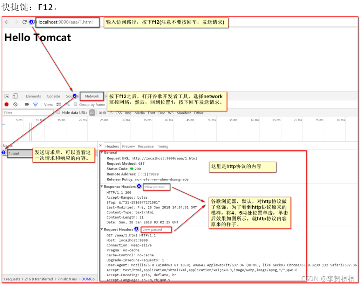Switch to the Network tab
Image resolution: width=360 pixels, height=285 pixels.
(92, 96)
